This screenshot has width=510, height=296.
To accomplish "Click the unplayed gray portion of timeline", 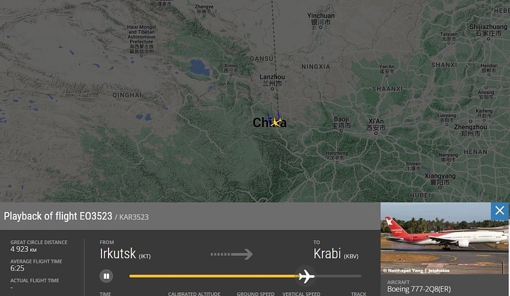I will (338, 276).
